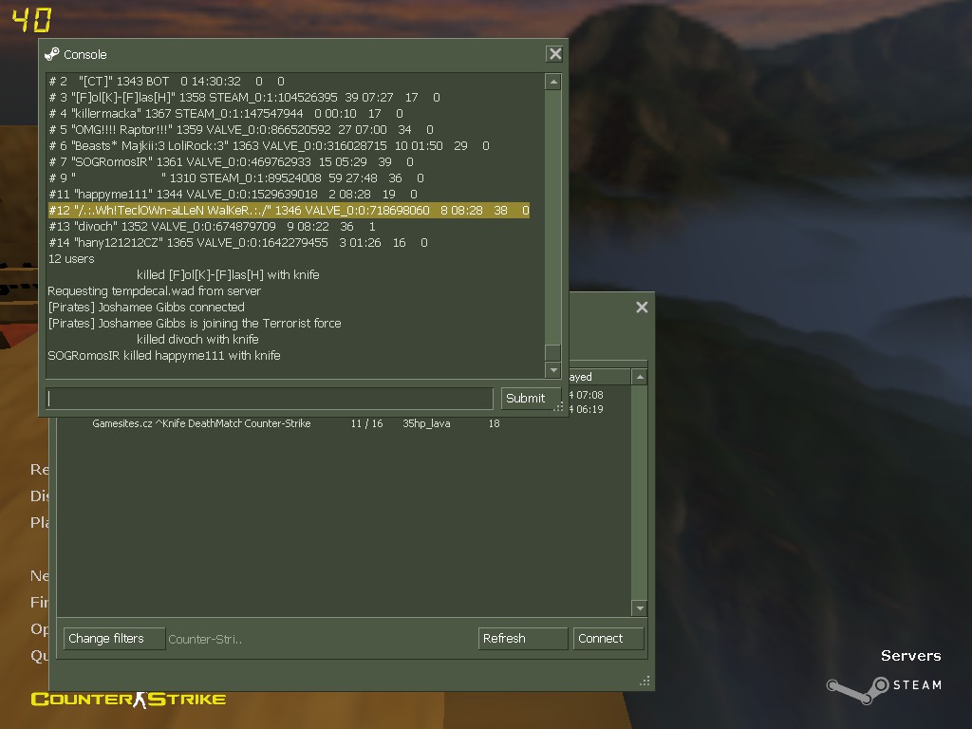This screenshot has height=729, width=972.
Task: Sort by the played column header
Action: pyautogui.click(x=599, y=377)
